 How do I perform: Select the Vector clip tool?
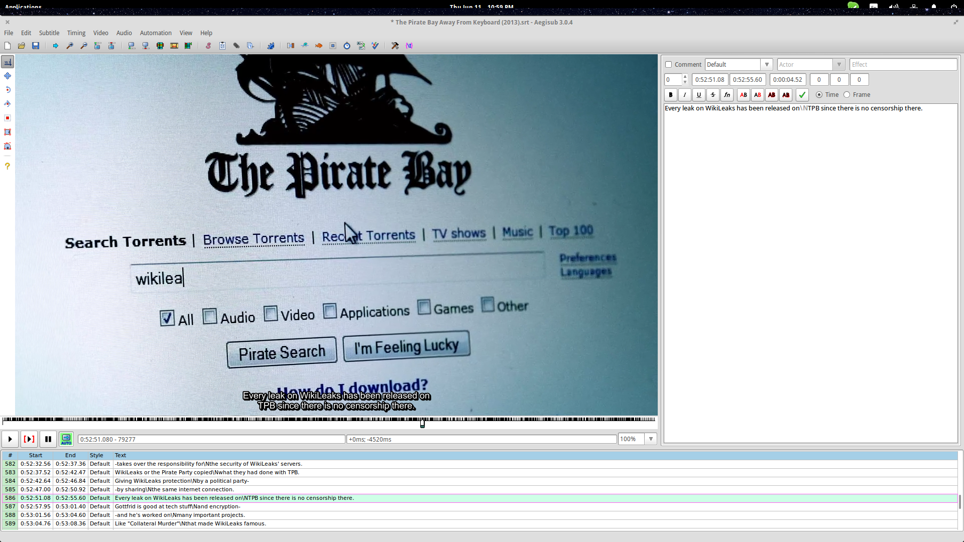point(8,146)
